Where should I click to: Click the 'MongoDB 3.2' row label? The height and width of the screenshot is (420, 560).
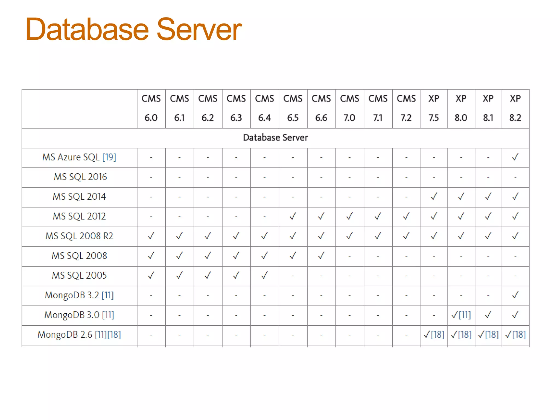click(x=72, y=295)
